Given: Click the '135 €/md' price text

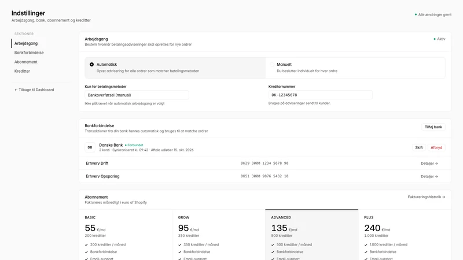Looking at the screenshot, I should pyautogui.click(x=284, y=228).
